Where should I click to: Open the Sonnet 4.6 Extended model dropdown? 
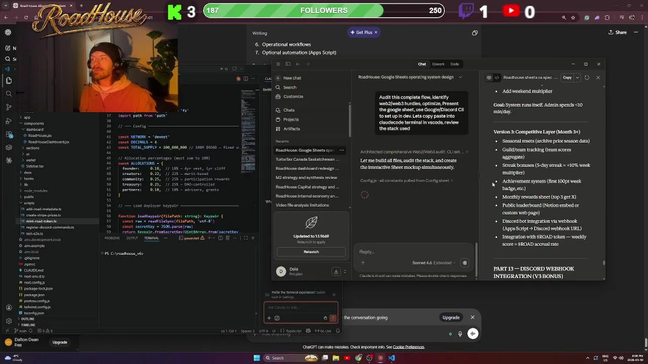pos(434,263)
